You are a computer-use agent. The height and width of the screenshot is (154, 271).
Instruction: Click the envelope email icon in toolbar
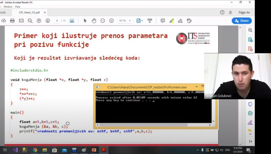coord(21,21)
